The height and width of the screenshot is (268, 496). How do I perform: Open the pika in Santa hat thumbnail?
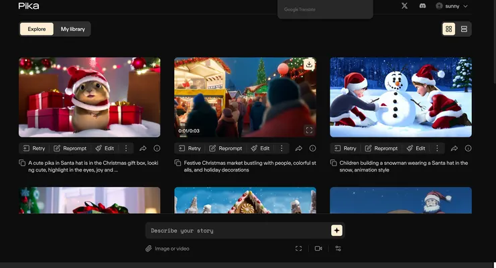[90, 97]
